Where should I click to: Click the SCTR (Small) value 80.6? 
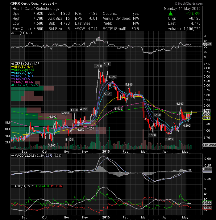pyautogui.click(x=135, y=29)
